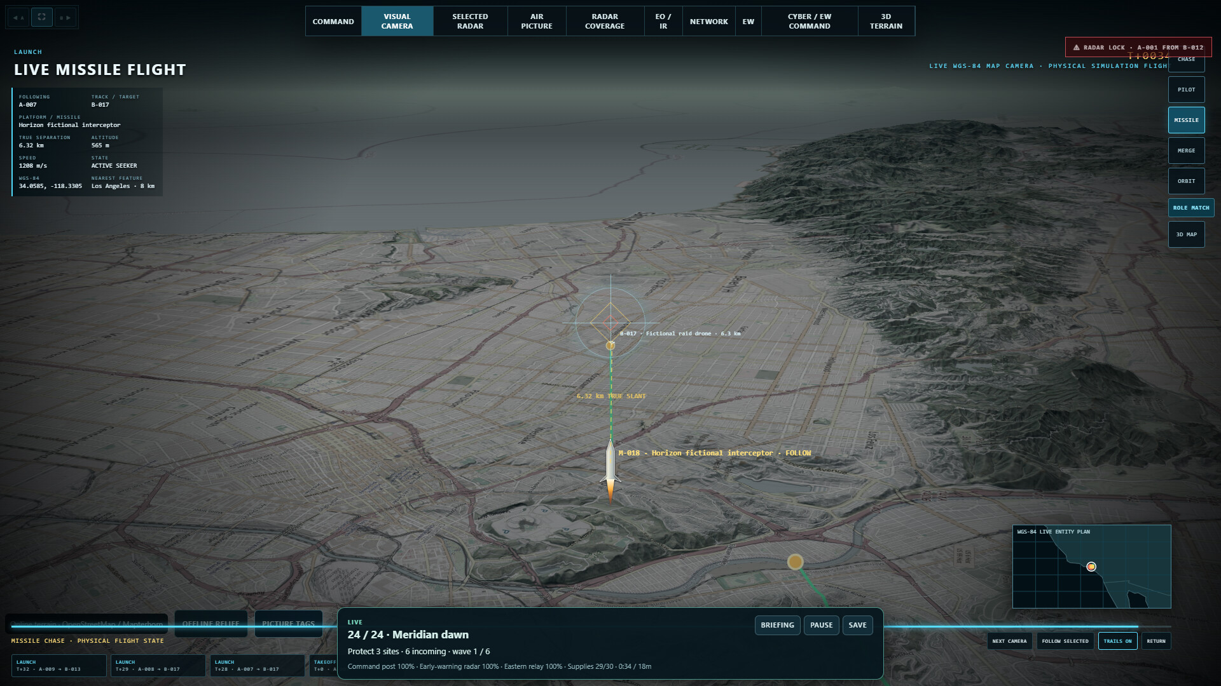Select the Pilot camera mode
This screenshot has width=1221, height=686.
tap(1186, 90)
